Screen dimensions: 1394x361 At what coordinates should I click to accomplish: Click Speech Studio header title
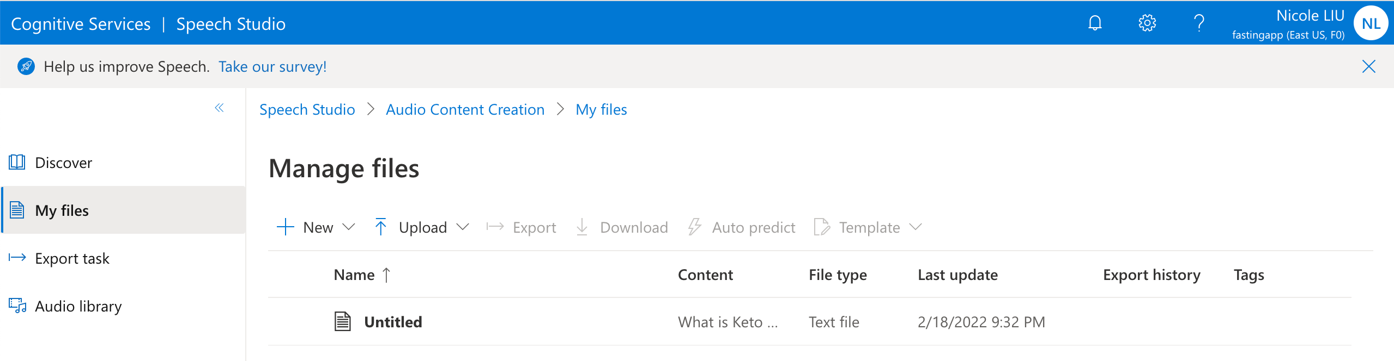[x=231, y=24]
